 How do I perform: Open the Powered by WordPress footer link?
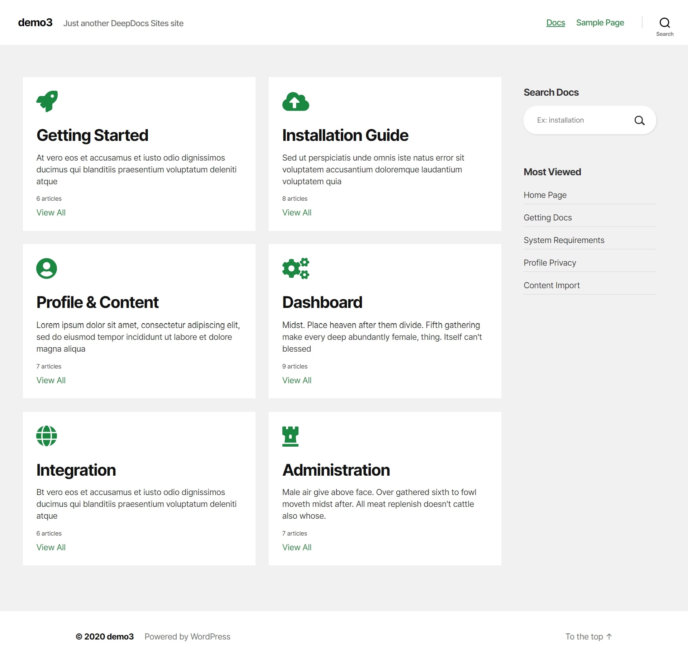(187, 637)
